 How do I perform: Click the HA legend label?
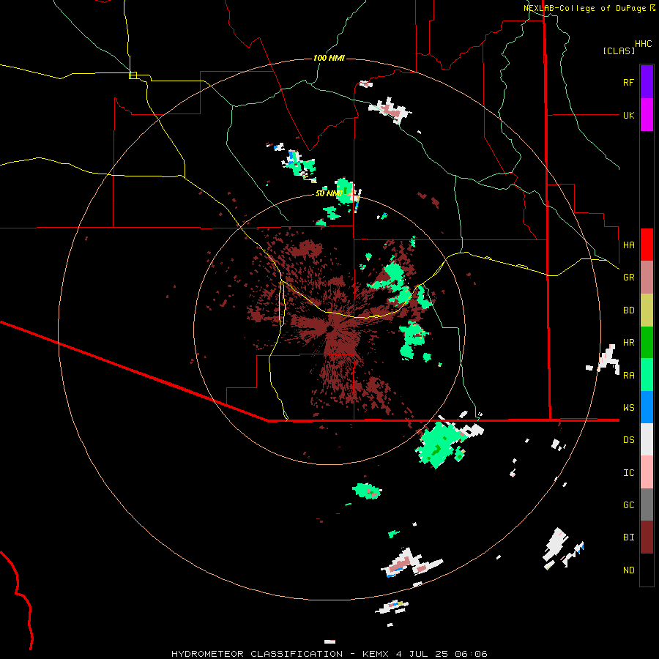click(x=628, y=245)
